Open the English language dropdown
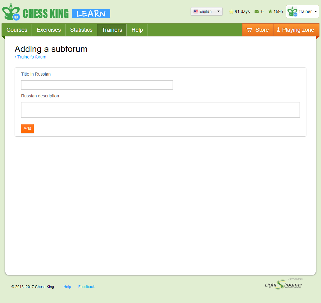 [x=206, y=12]
